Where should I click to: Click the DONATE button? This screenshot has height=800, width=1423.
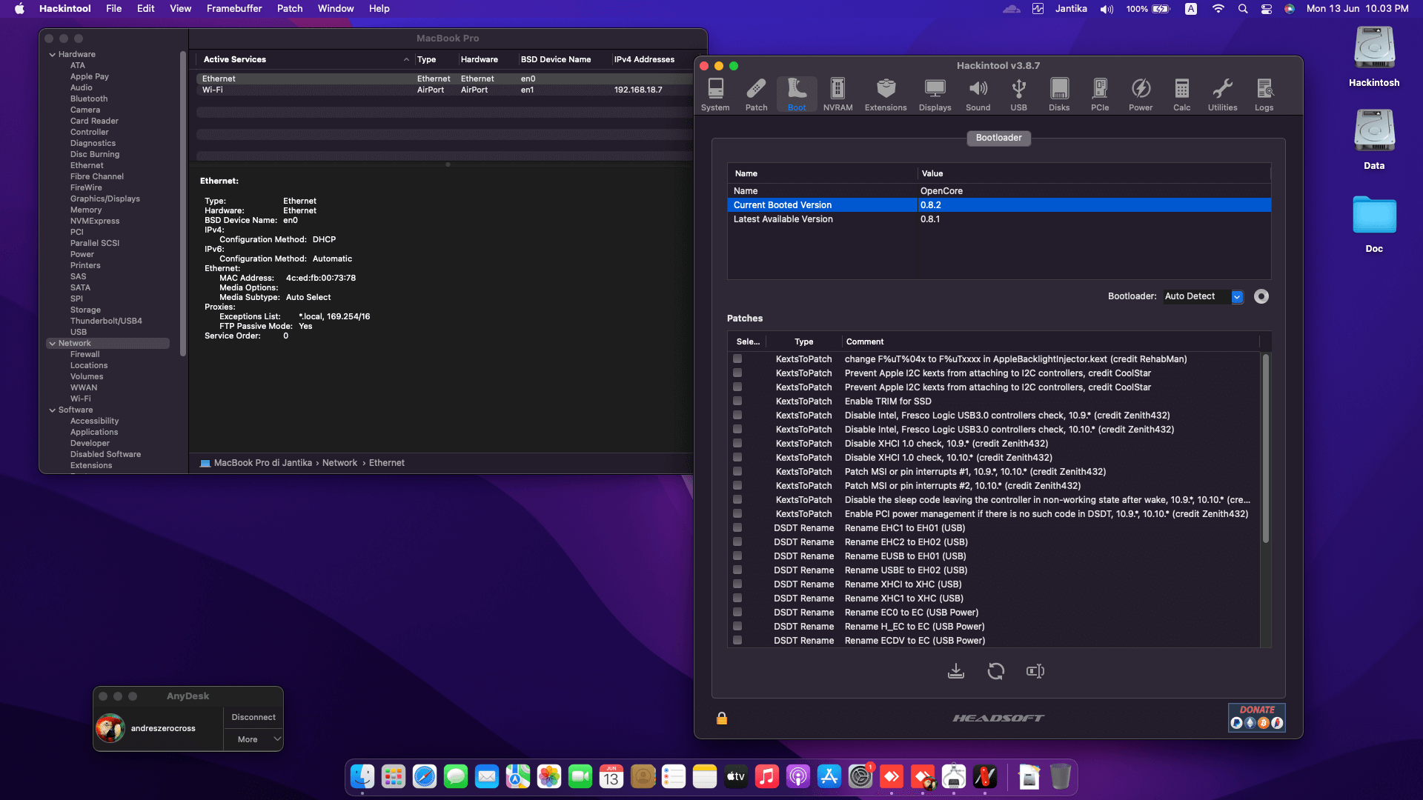[1256, 717]
